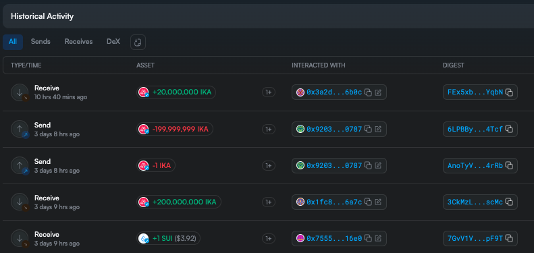Click the INTERACTED WITH column header

(319, 65)
